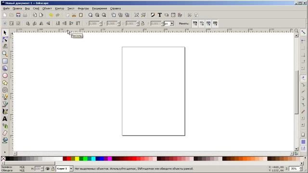Toggle snap to grids button
The height and width of the screenshot is (173, 308).
point(303,142)
